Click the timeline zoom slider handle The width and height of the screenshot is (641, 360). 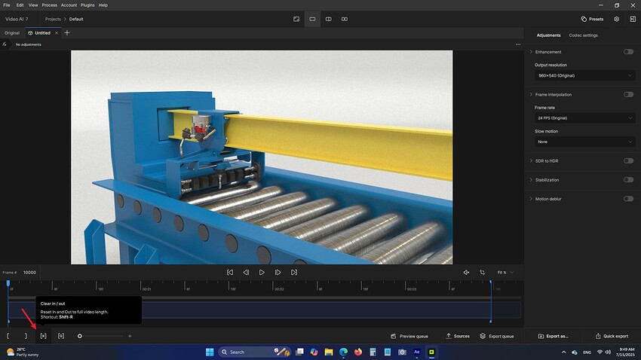[80, 336]
